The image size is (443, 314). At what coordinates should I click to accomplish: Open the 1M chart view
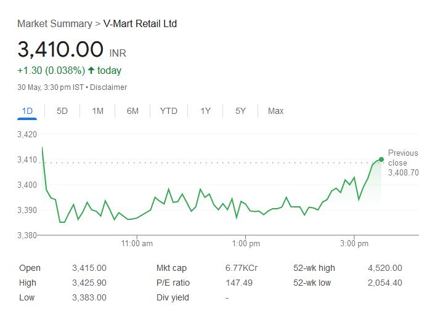click(97, 111)
